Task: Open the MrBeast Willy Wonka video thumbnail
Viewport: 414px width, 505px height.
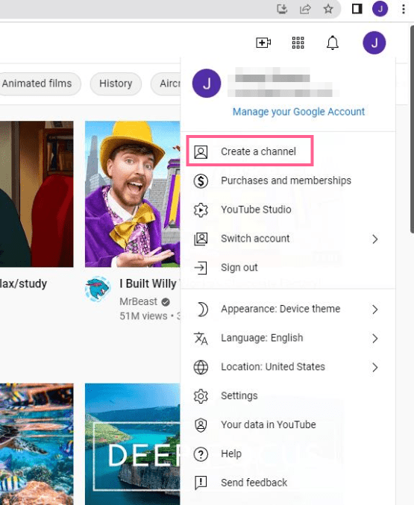Action: coord(133,194)
